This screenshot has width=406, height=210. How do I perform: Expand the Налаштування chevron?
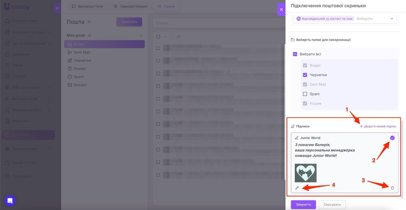pos(49,149)
